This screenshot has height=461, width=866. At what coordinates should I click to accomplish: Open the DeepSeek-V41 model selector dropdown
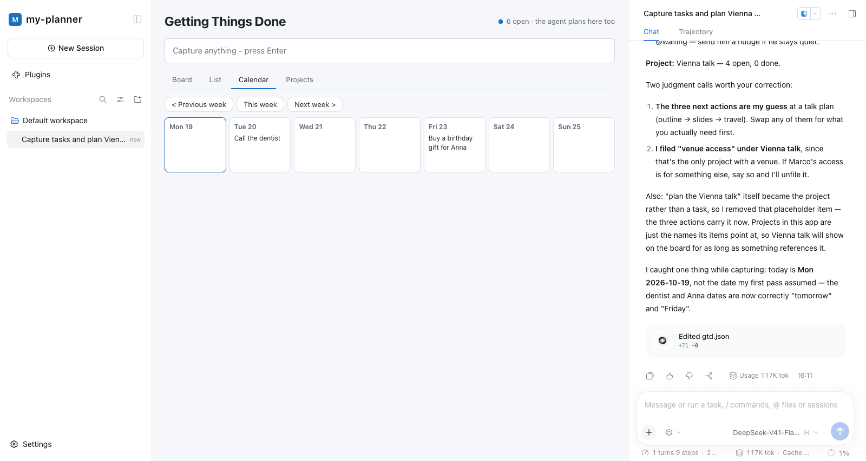coord(776,432)
